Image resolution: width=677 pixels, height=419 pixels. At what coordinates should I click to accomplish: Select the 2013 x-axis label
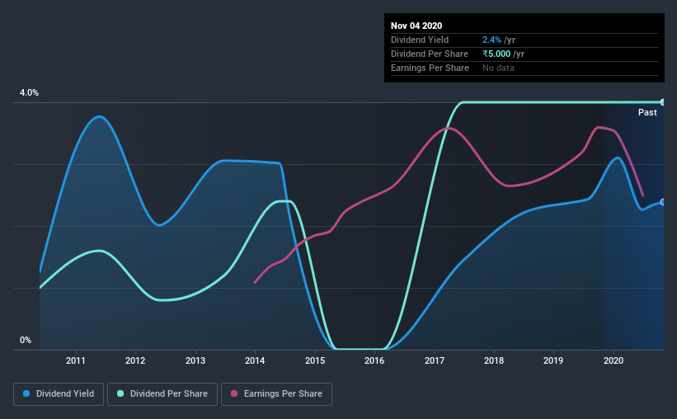click(x=195, y=360)
